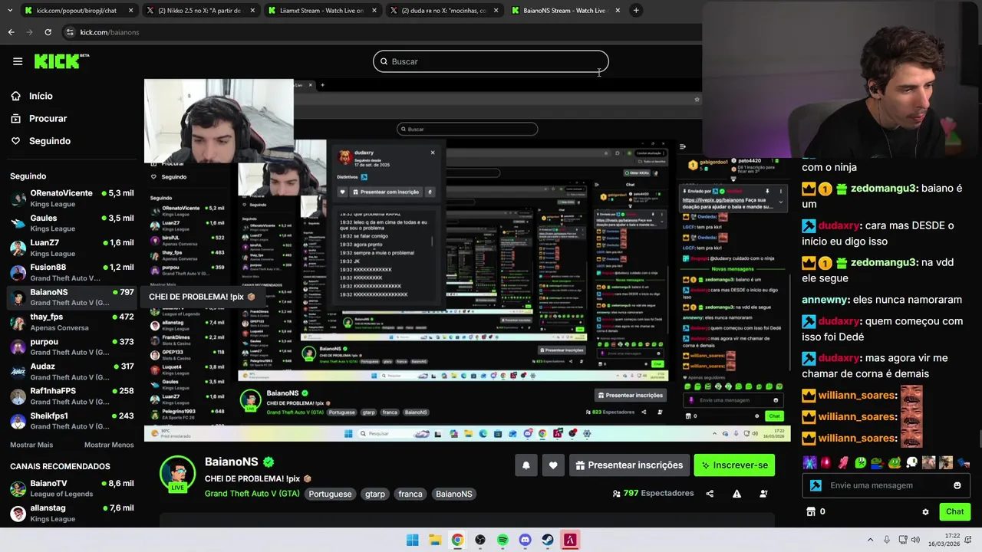982x552 pixels.
Task: Share the stream using the share icon
Action: (710, 494)
